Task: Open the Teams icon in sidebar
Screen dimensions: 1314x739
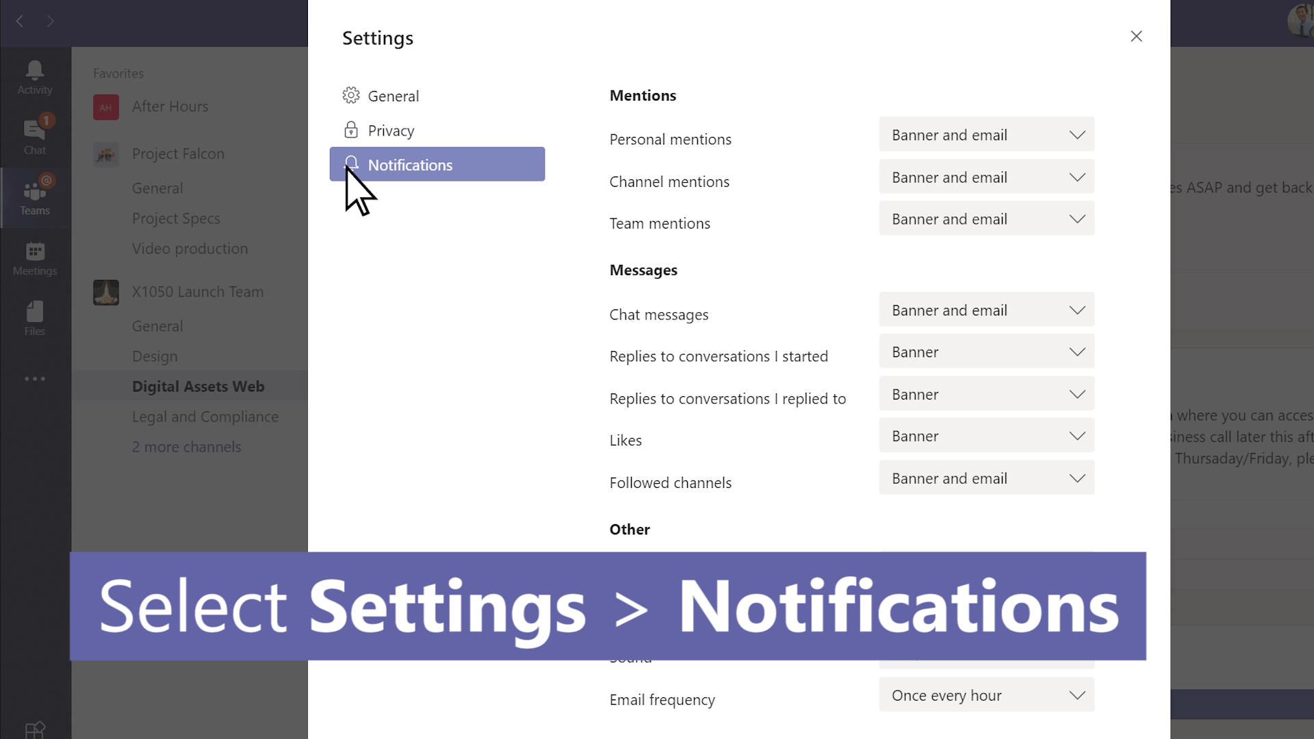Action: pos(35,196)
